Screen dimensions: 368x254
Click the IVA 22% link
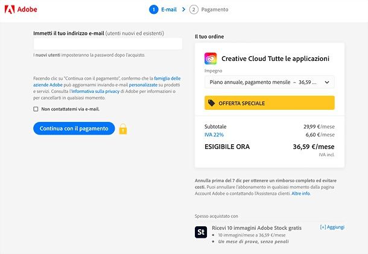(214, 135)
